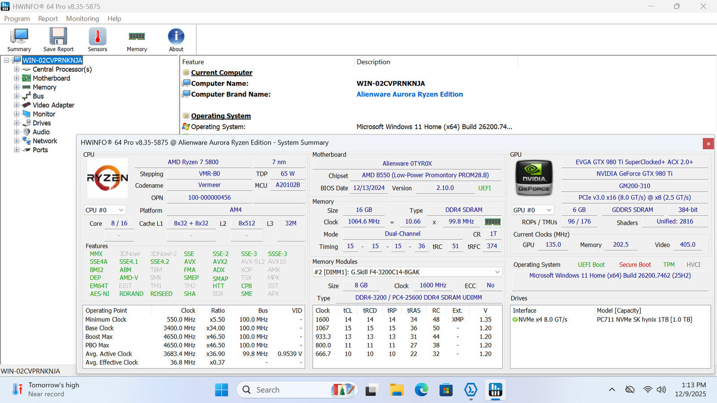Click the NVIDIA GeForce logo
Image resolution: width=717 pixels, height=403 pixels.
(x=534, y=178)
